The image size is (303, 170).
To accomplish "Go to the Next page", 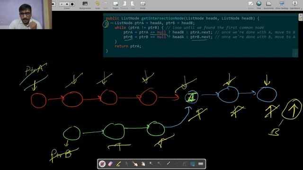I will 133,5.
